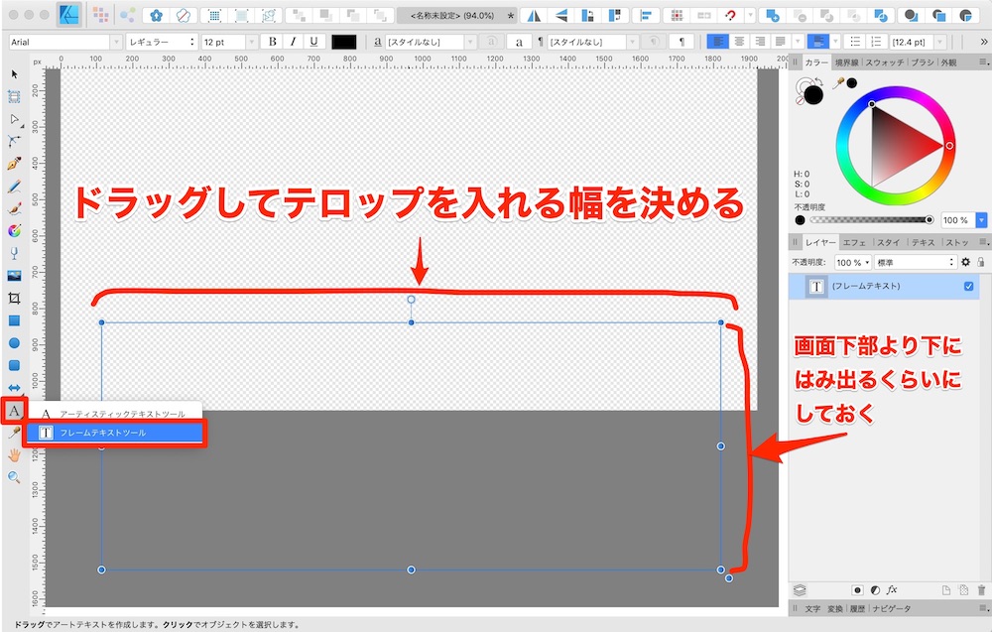This screenshot has height=632, width=992.
Task: Select the Ellipse tool
Action: click(14, 343)
